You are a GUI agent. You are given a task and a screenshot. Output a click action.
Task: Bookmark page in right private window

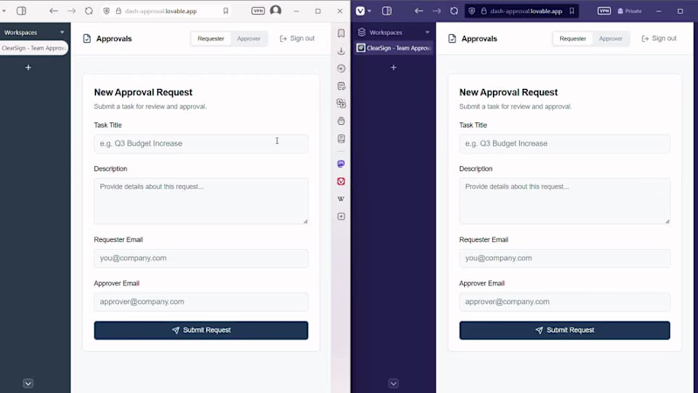click(x=571, y=11)
